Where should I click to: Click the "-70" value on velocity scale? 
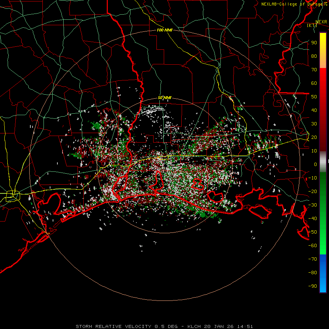[x=313, y=259]
